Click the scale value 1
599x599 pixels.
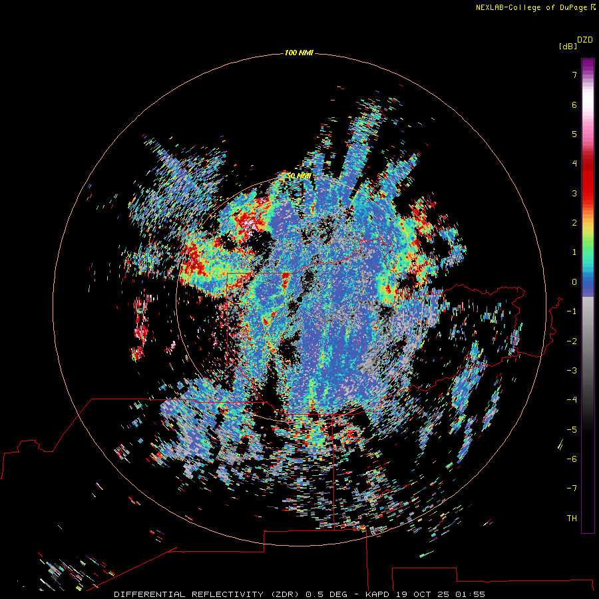click(x=574, y=252)
